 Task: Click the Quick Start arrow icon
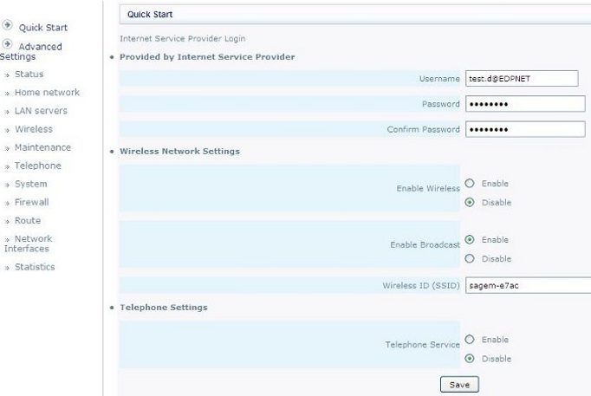pyautogui.click(x=7, y=25)
